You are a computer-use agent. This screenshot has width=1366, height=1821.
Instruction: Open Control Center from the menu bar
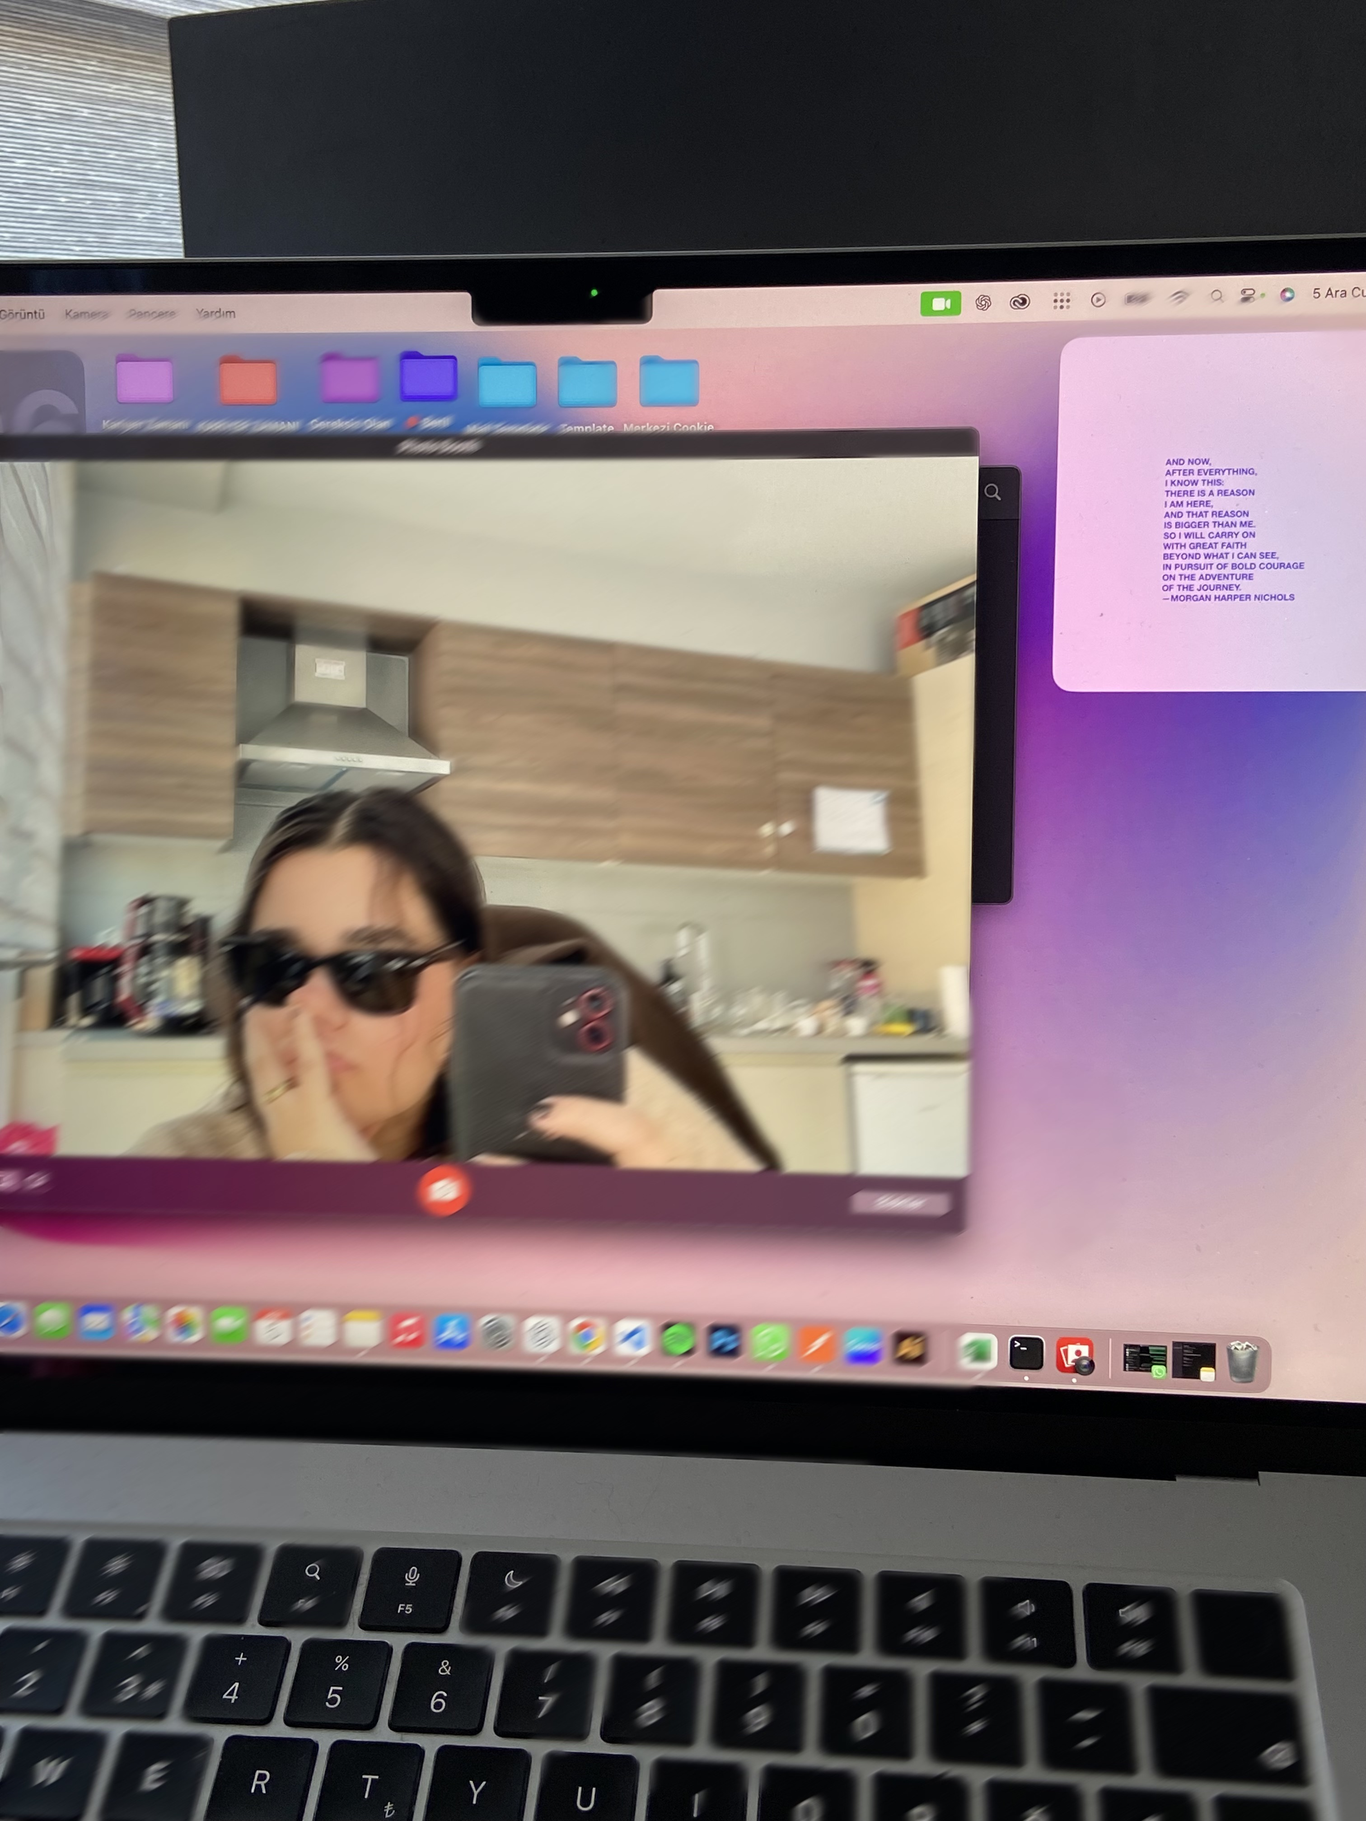(x=1248, y=295)
